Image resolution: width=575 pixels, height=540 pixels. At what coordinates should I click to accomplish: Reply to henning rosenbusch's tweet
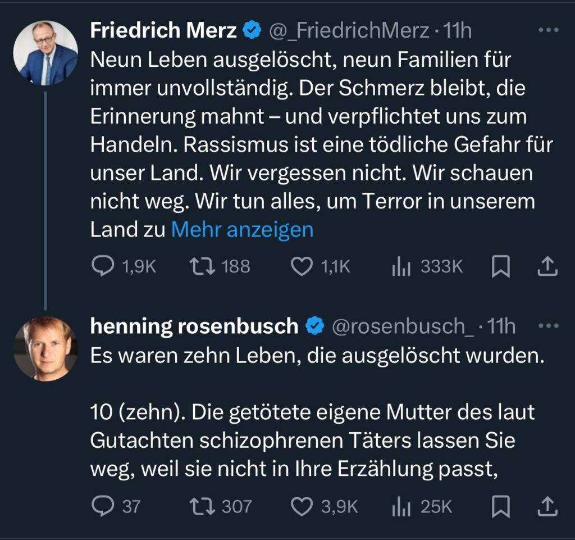point(104,507)
